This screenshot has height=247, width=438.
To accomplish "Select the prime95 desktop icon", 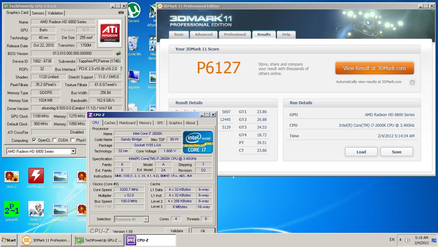I will click(12, 212).
